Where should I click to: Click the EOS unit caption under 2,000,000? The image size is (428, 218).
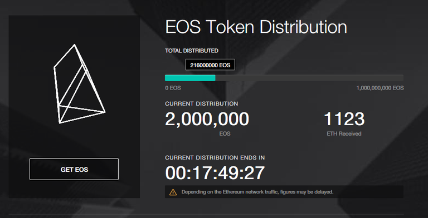point(225,133)
